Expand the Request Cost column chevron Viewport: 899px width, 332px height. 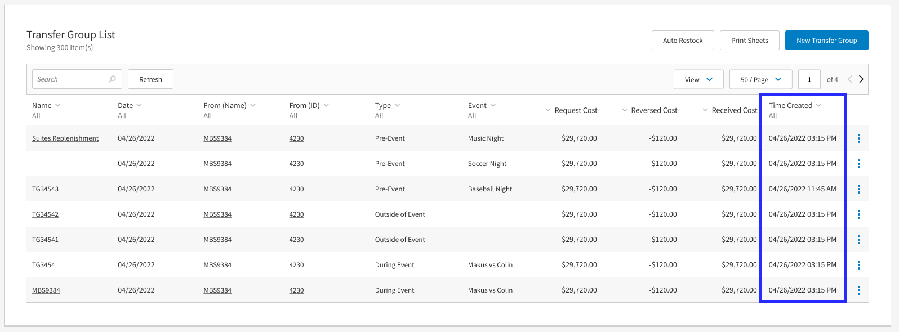(548, 110)
